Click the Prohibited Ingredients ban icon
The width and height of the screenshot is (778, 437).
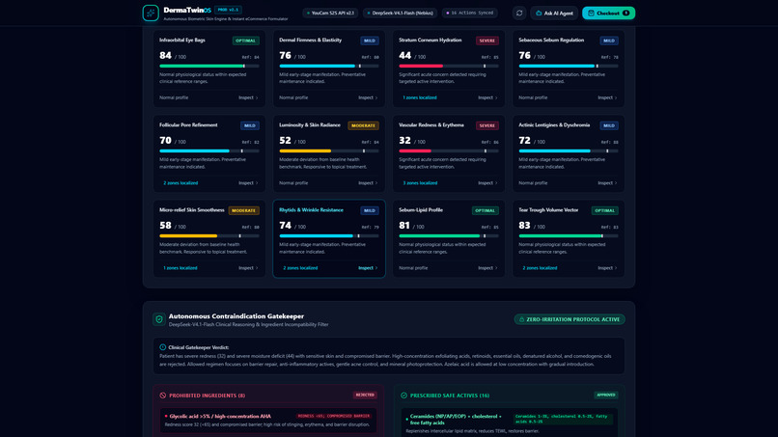point(163,396)
